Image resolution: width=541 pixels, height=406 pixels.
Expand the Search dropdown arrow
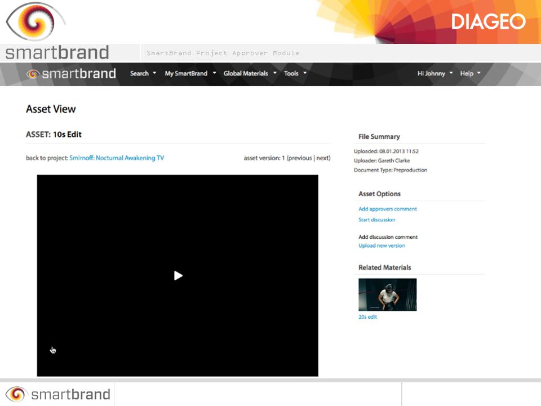(x=154, y=73)
